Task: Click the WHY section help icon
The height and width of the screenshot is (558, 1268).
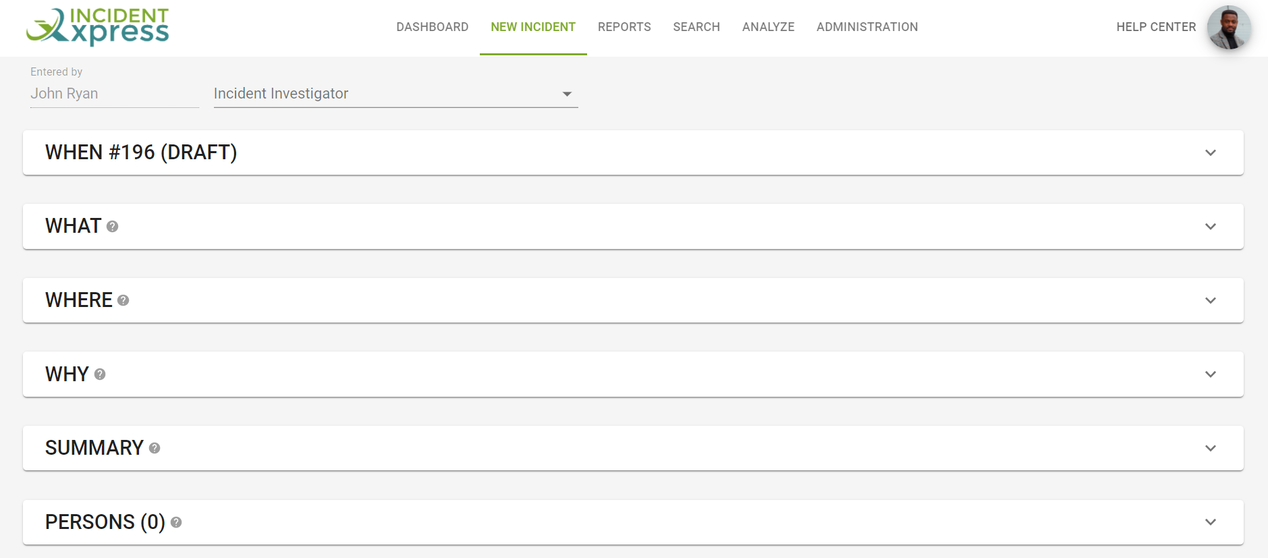Action: coord(100,374)
